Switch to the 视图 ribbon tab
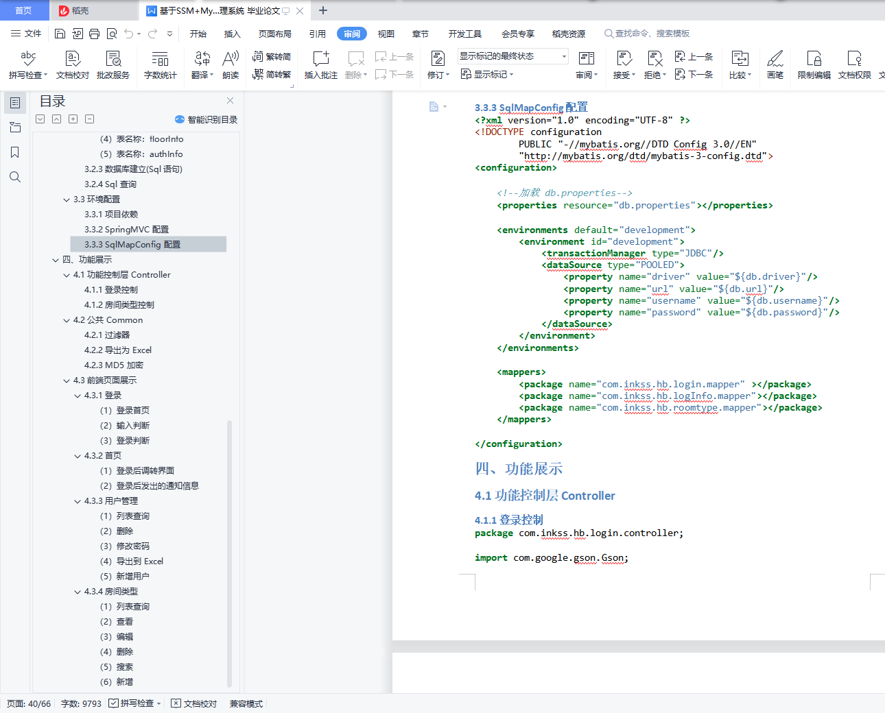Image resolution: width=885 pixels, height=713 pixels. pyautogui.click(x=386, y=34)
